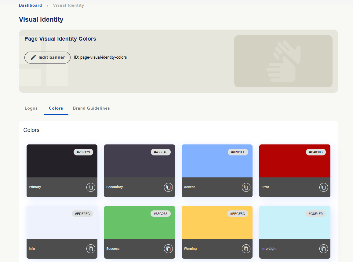Go to Dashboard via breadcrumb

(31, 5)
